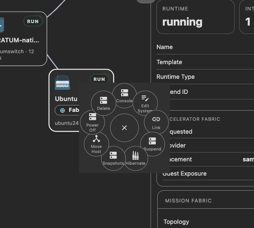Open Snapshots from the radial menu
This screenshot has width=254, height=228.
[x=113, y=158]
